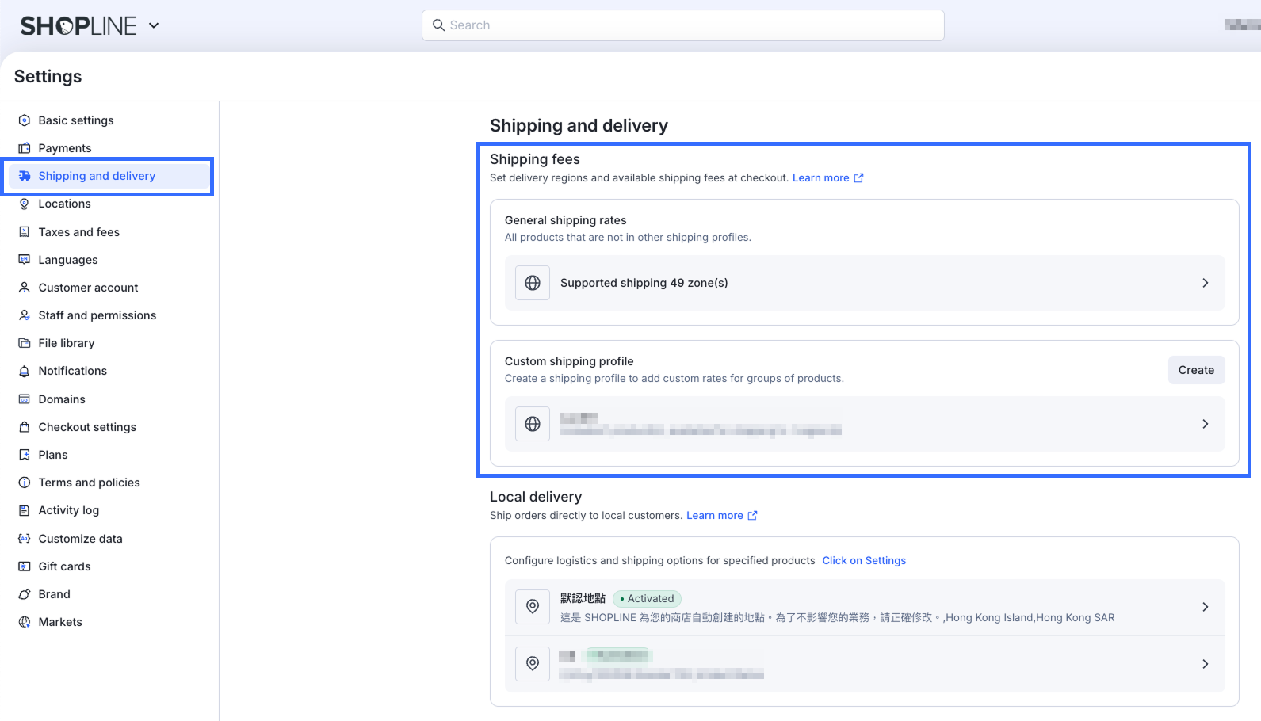The width and height of the screenshot is (1261, 721).
Task: Click the Markets globe icon in sidebar
Action: coord(25,622)
